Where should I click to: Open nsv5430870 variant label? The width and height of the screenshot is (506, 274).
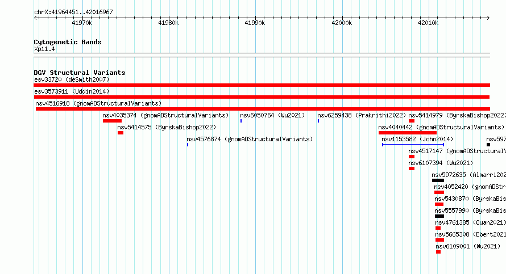[x=470, y=199]
